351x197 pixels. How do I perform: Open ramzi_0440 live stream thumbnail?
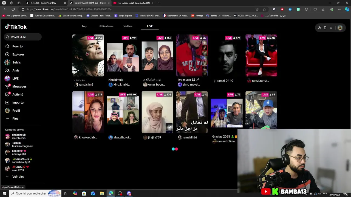pyautogui.click(x=227, y=55)
